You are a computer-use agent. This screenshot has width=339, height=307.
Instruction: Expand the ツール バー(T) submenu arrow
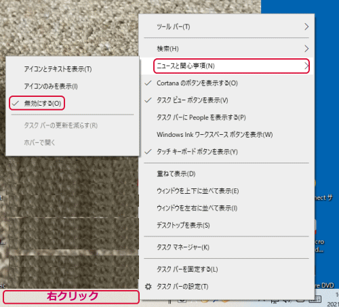(306, 26)
